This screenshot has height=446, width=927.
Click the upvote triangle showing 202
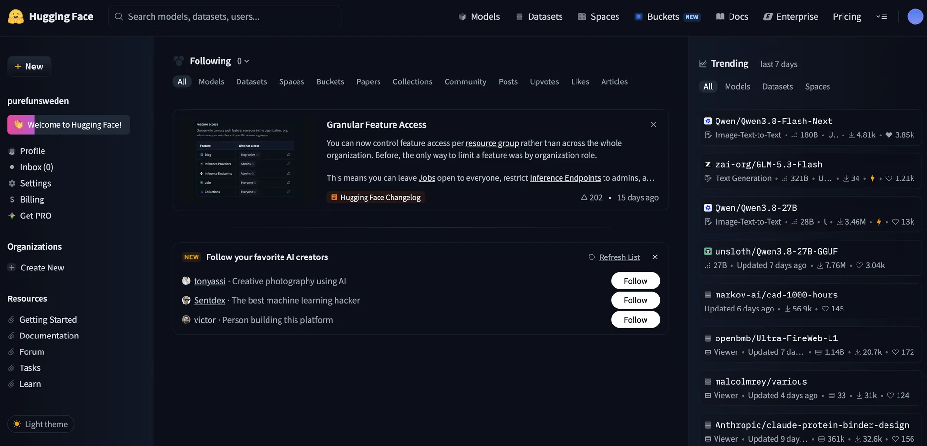coord(584,197)
